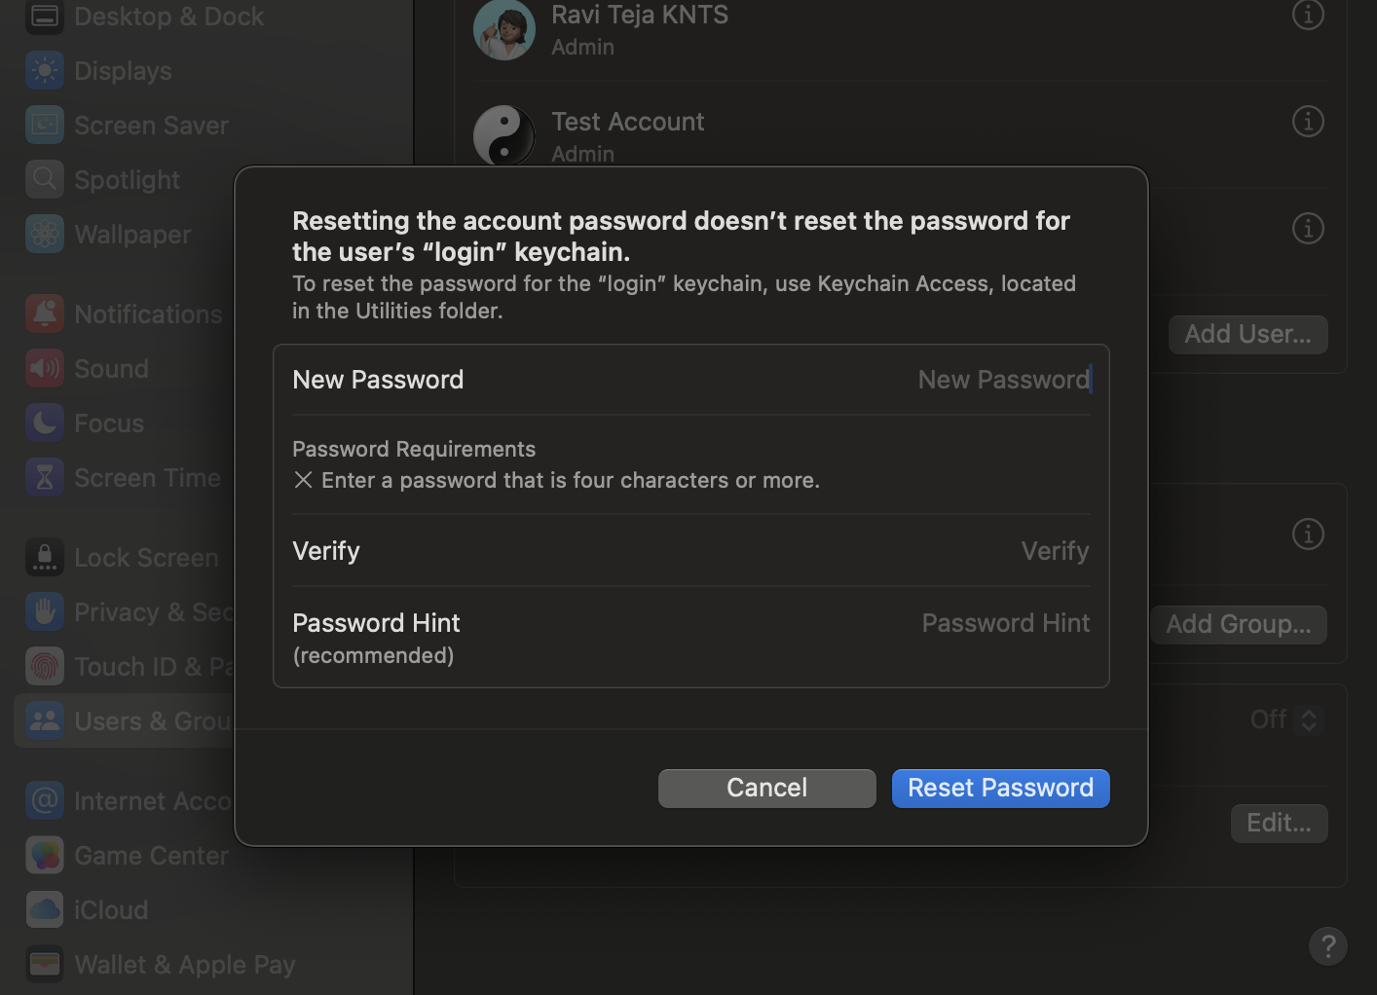Open Focus settings
This screenshot has height=995, width=1377.
[x=108, y=423]
